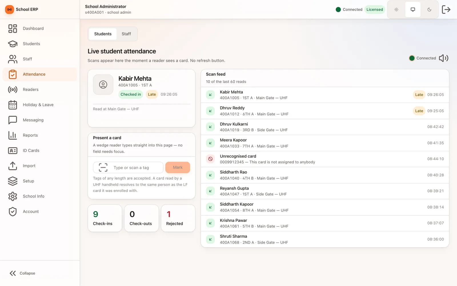
Task: Open Students graduation cap icon
Action: pos(13,44)
